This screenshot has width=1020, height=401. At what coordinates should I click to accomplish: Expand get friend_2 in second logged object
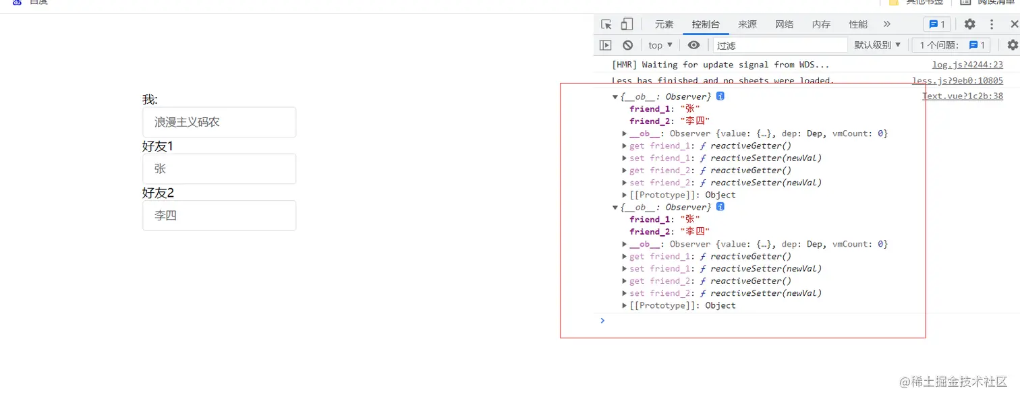point(625,281)
